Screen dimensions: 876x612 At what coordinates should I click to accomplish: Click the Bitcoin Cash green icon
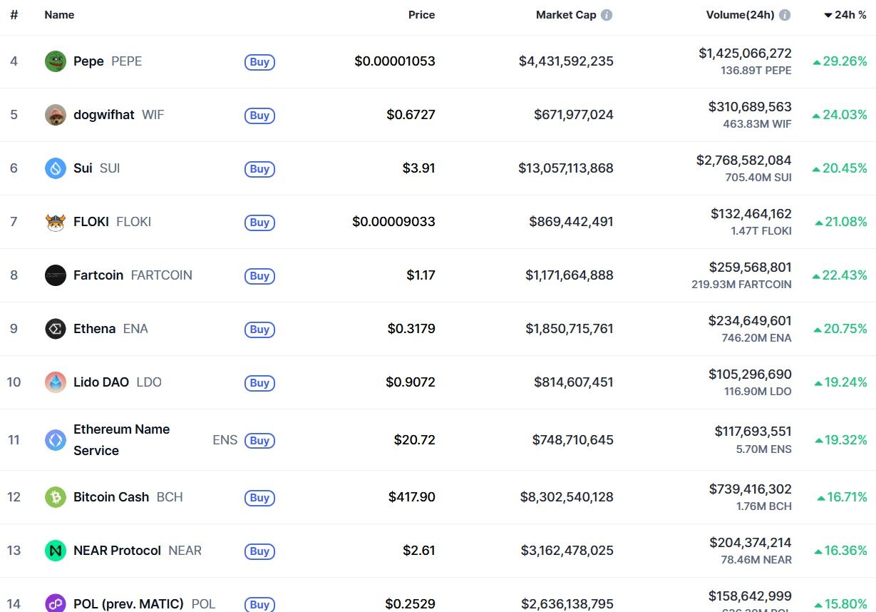[x=56, y=497]
